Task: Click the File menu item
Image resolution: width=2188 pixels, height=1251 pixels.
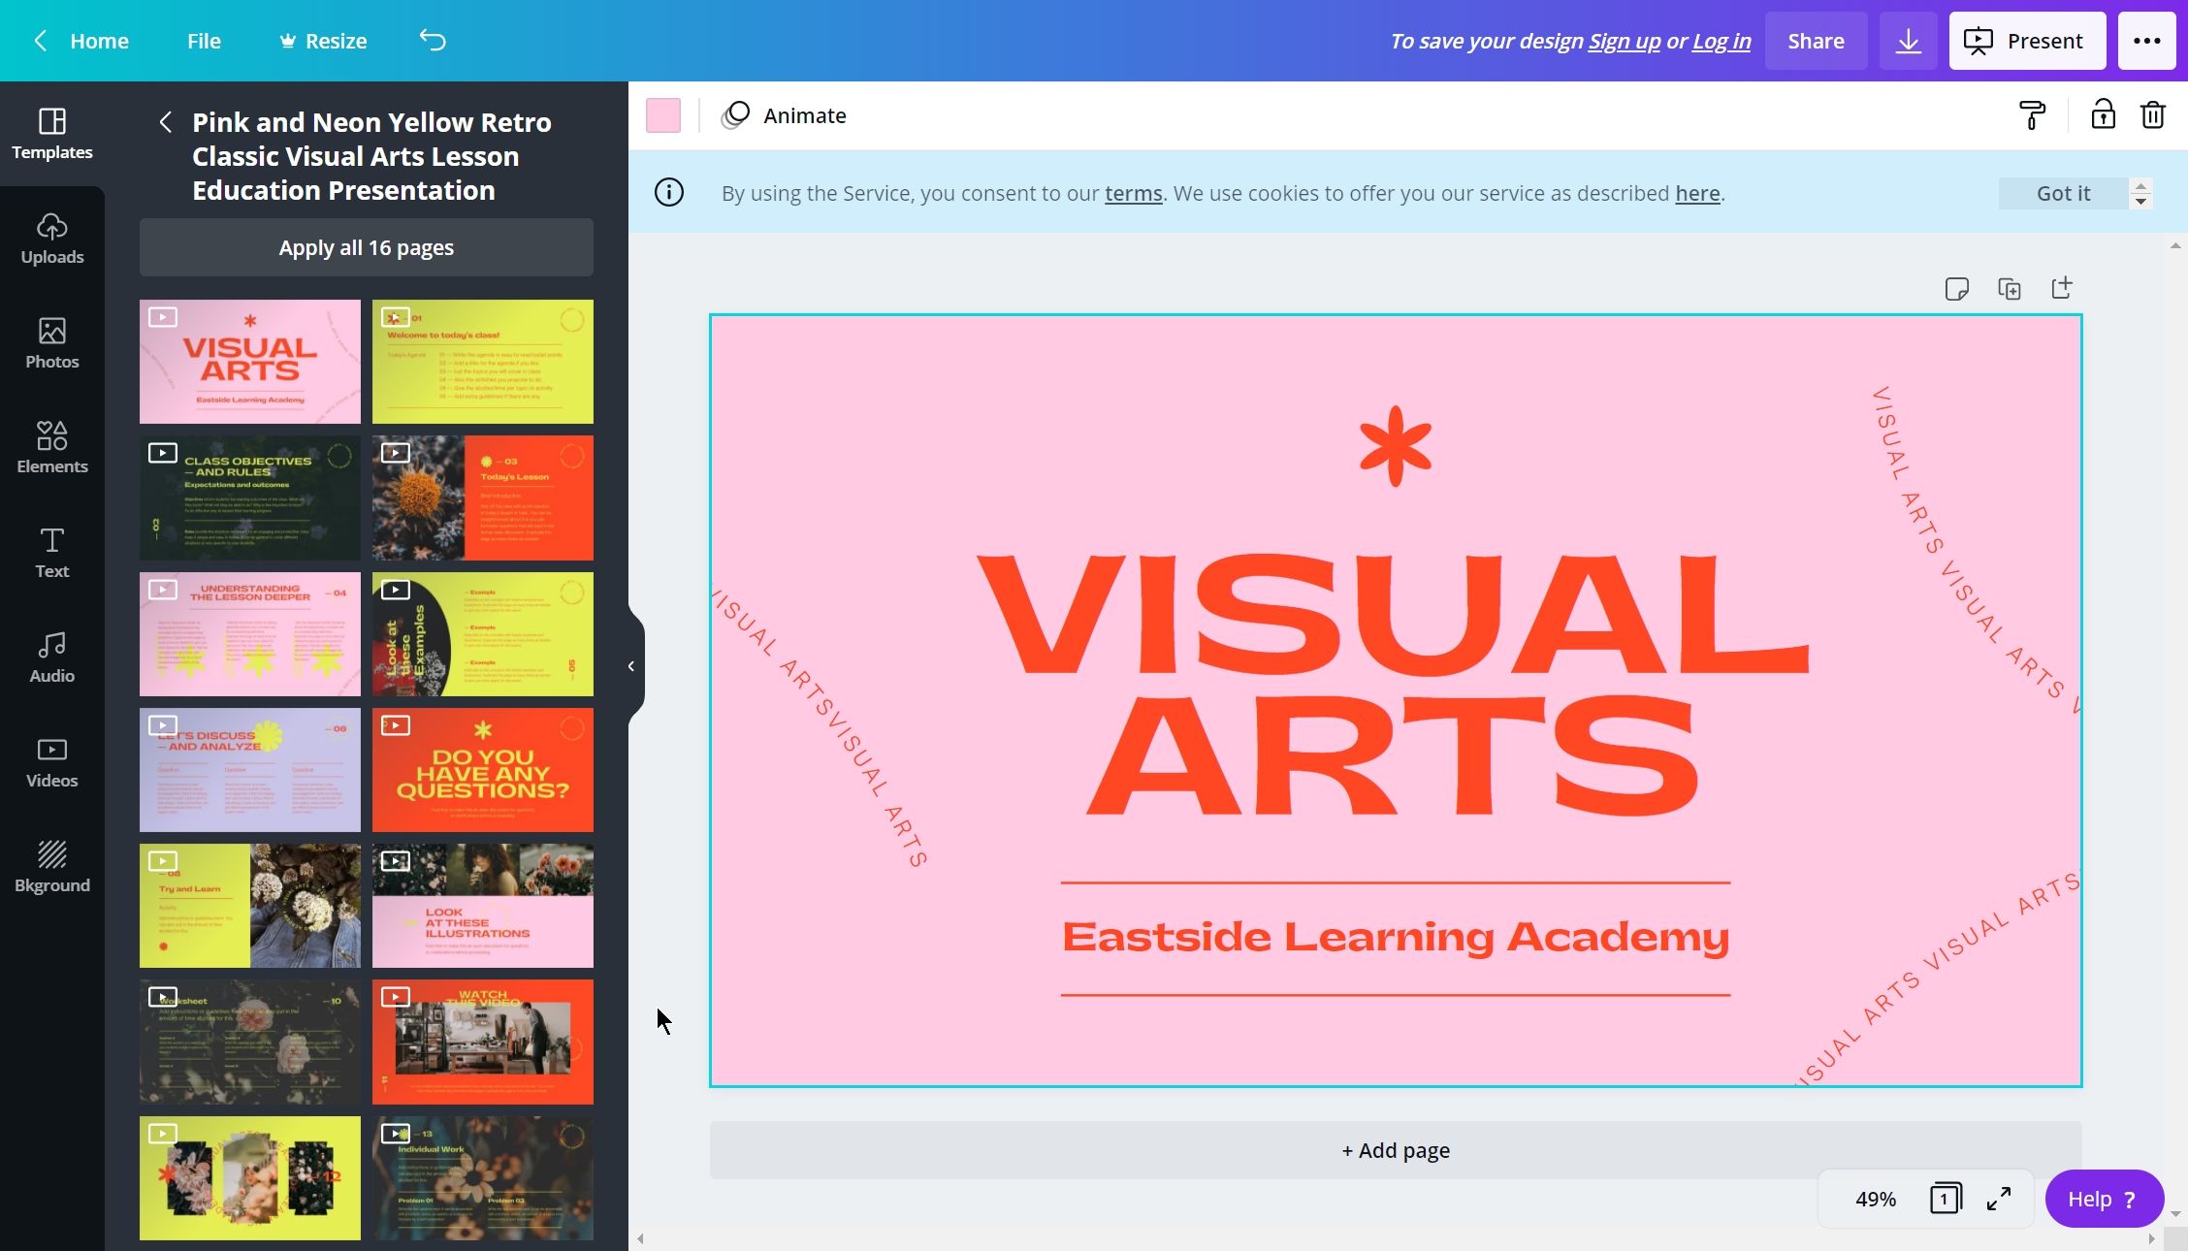Action: (x=203, y=41)
